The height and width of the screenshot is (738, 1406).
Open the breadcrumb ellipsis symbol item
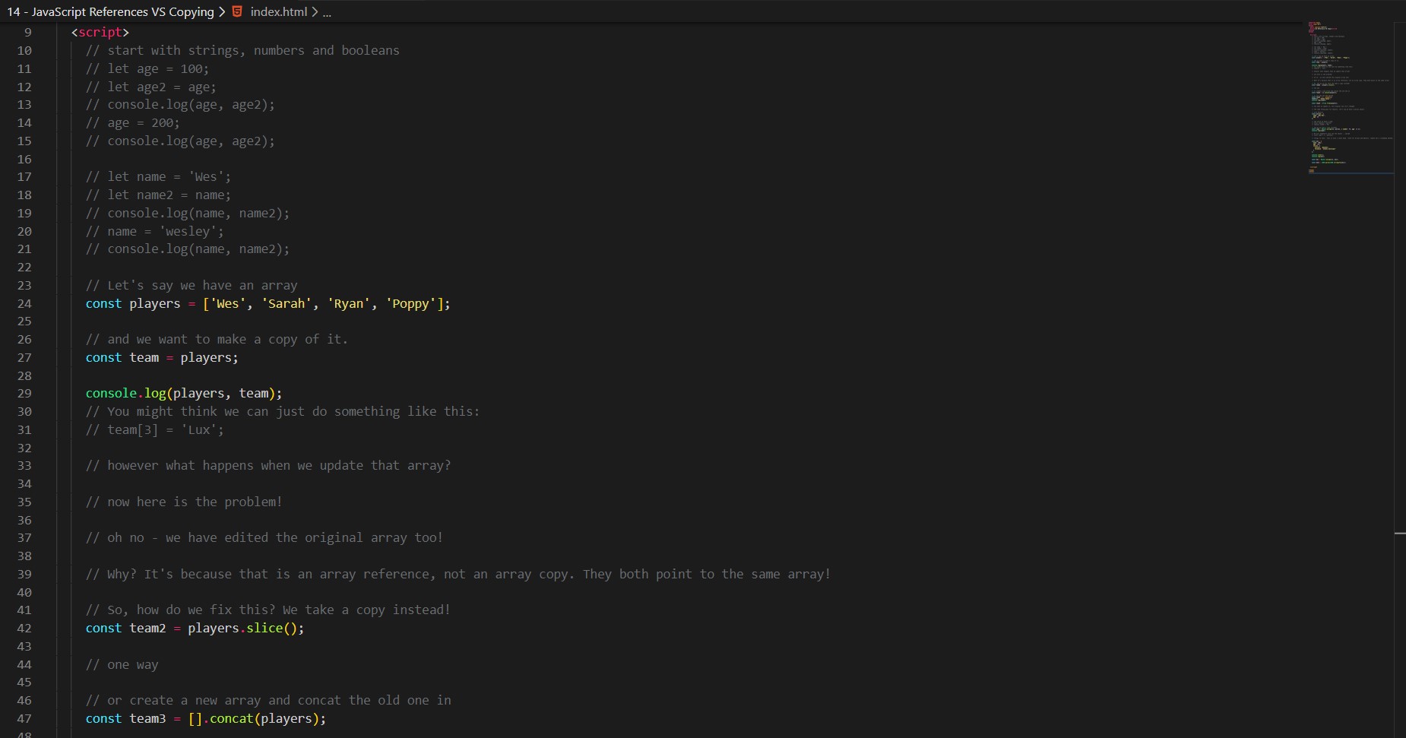click(x=327, y=12)
